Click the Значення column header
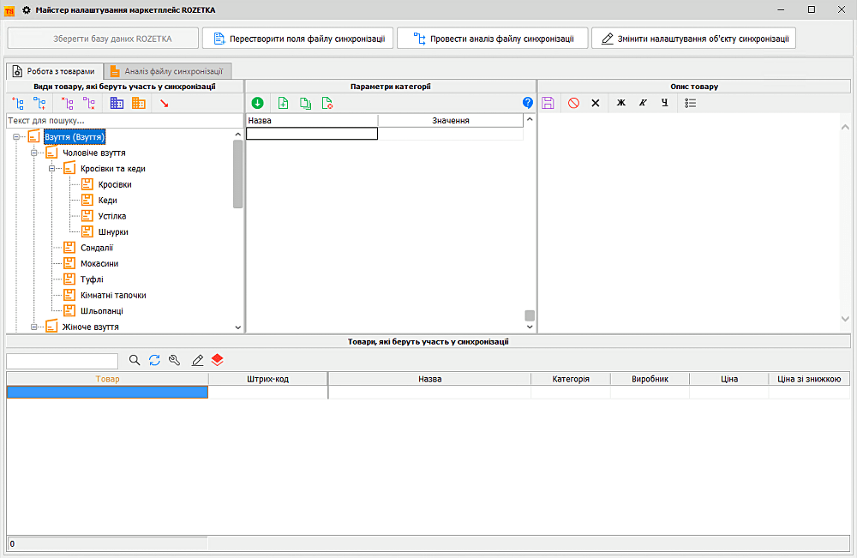The height and width of the screenshot is (558, 857). click(x=451, y=120)
